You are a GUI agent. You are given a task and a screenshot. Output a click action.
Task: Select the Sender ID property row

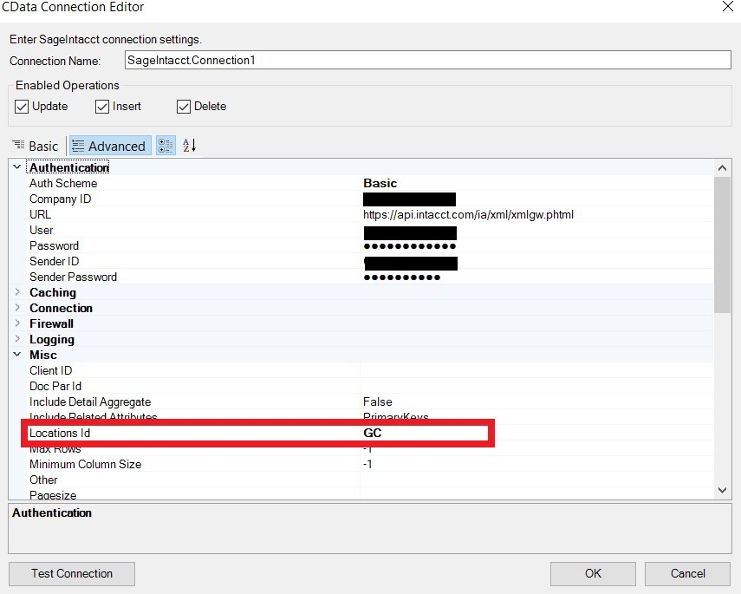coord(371,261)
